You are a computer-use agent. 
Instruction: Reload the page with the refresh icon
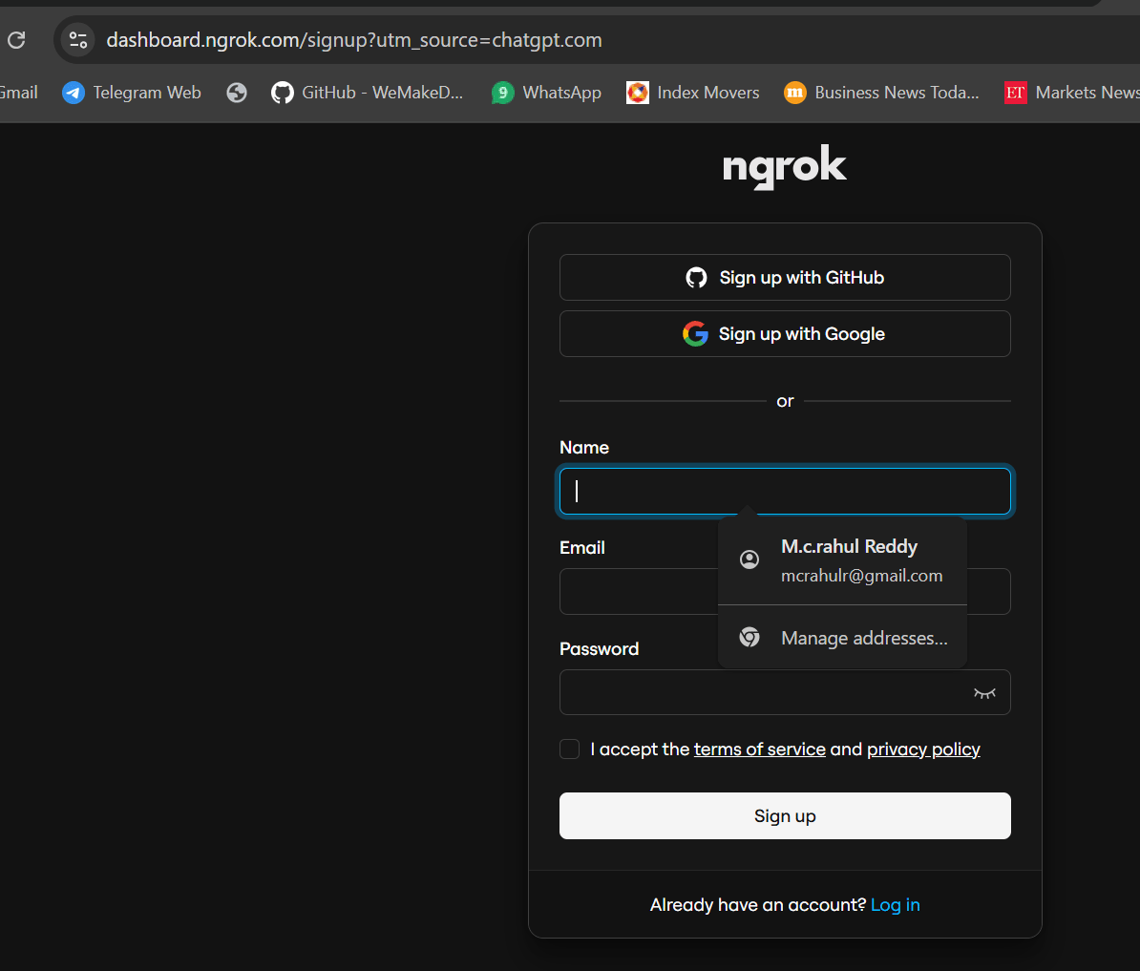[x=17, y=40]
